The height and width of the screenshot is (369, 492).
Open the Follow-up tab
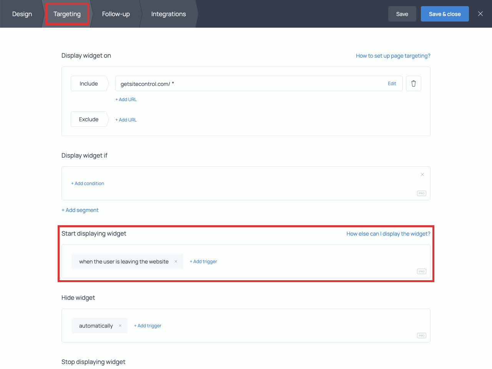coord(116,14)
